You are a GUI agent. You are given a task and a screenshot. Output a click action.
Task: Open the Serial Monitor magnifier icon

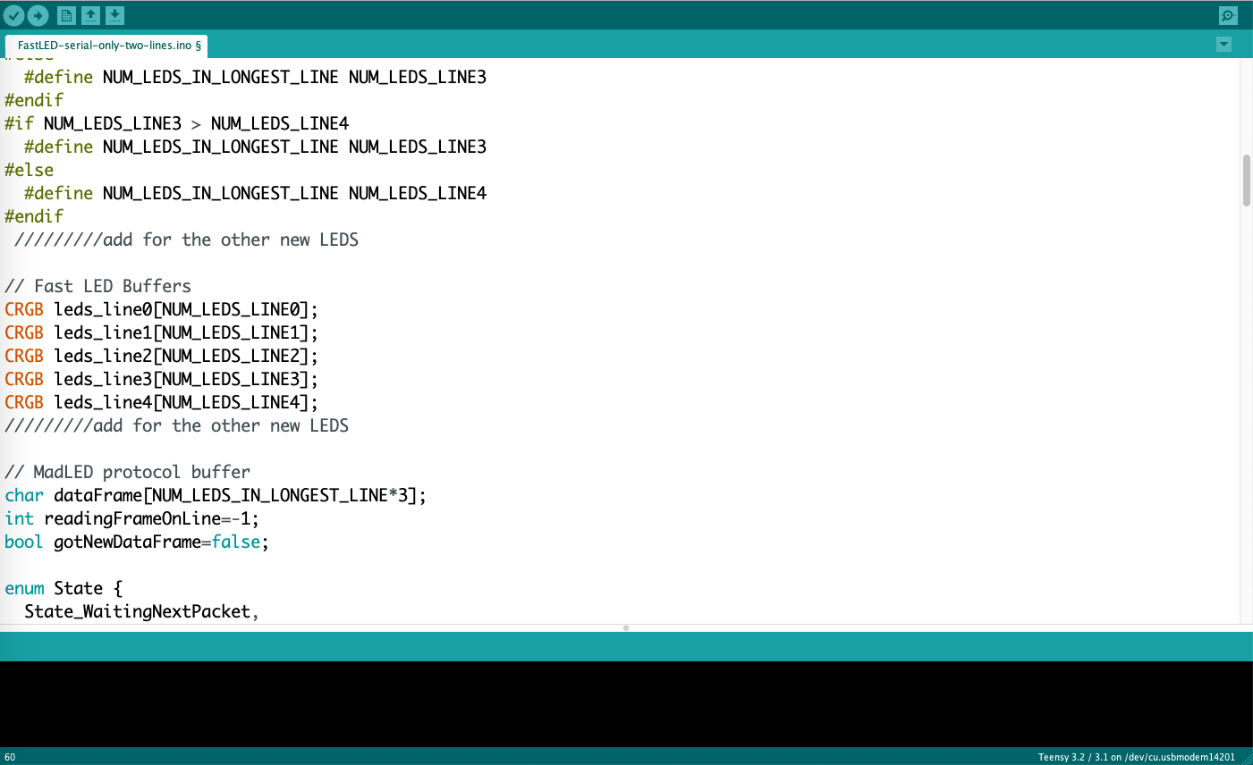[1228, 15]
